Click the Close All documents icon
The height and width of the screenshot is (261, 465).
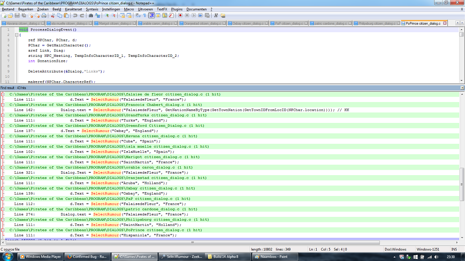pyautogui.click(x=37, y=15)
